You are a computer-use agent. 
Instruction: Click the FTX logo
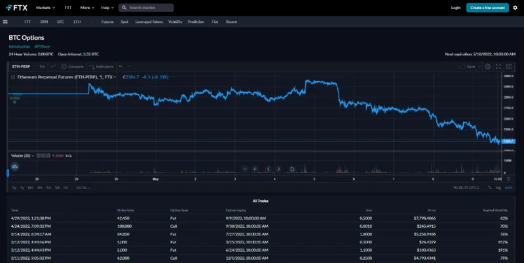(17, 8)
